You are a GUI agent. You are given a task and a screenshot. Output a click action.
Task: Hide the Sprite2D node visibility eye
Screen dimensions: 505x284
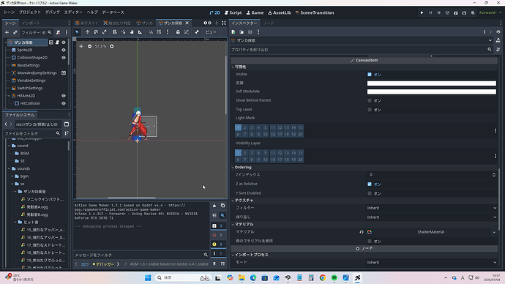click(x=64, y=50)
